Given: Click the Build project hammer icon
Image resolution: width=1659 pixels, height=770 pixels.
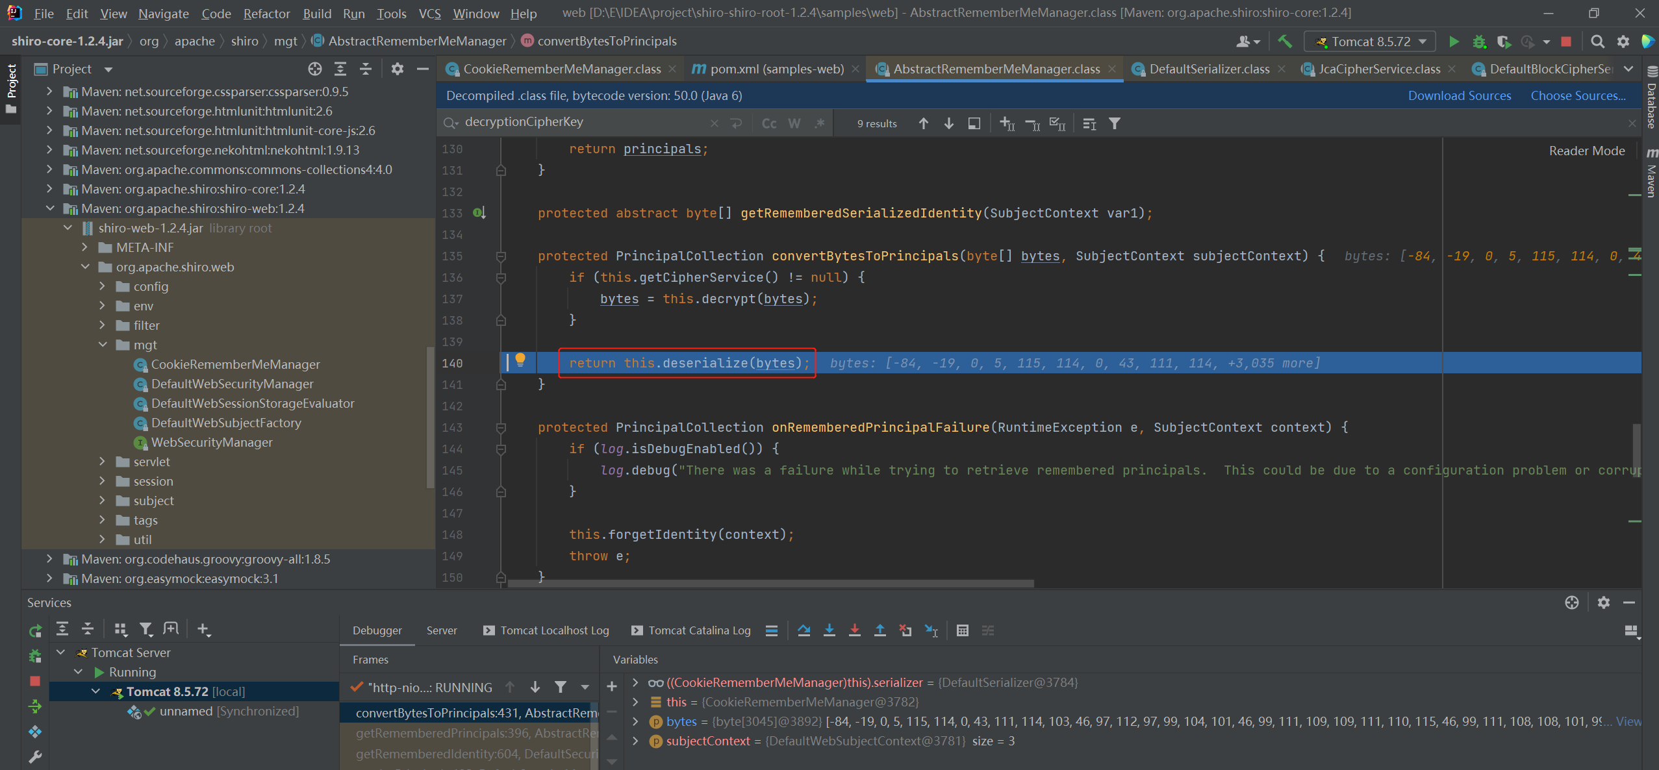Looking at the screenshot, I should click(x=1284, y=42).
